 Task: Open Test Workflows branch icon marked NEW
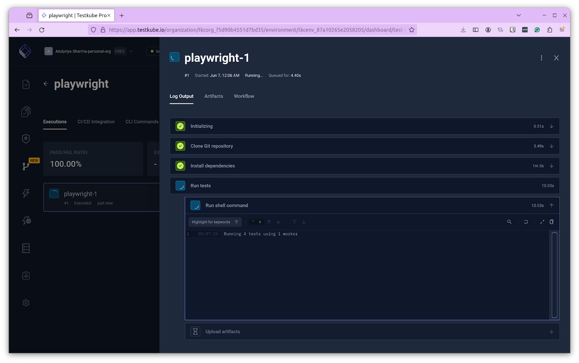pos(26,166)
